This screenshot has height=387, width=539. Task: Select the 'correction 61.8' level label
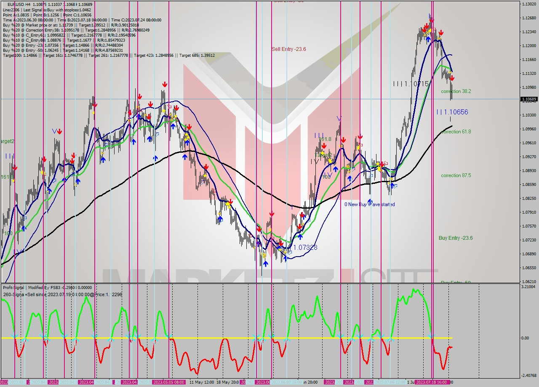tap(456, 132)
